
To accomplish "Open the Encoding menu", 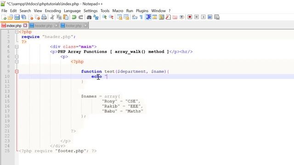I will click(53, 11).
